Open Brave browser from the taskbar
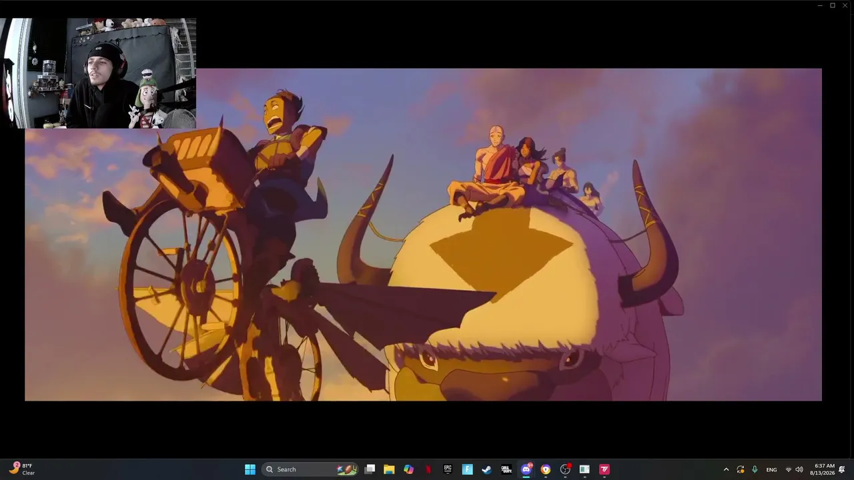The width and height of the screenshot is (854, 480). click(x=545, y=469)
